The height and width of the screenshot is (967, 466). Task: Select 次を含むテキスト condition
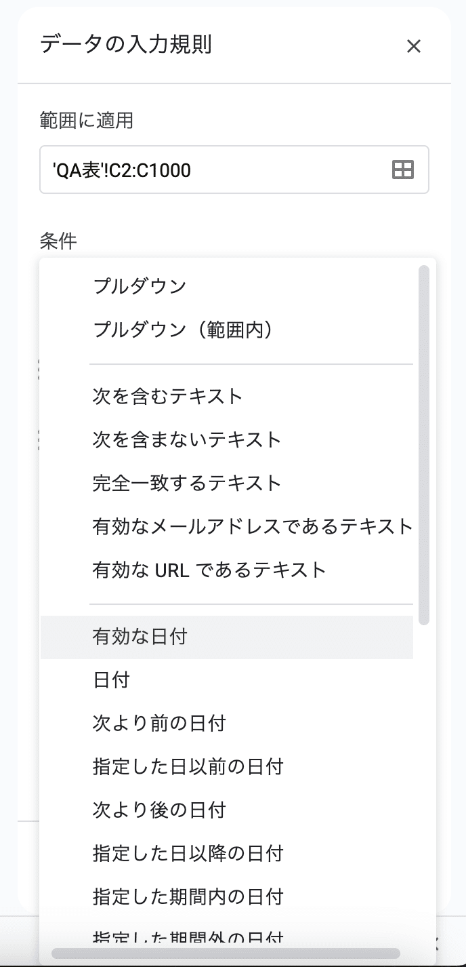point(227,396)
